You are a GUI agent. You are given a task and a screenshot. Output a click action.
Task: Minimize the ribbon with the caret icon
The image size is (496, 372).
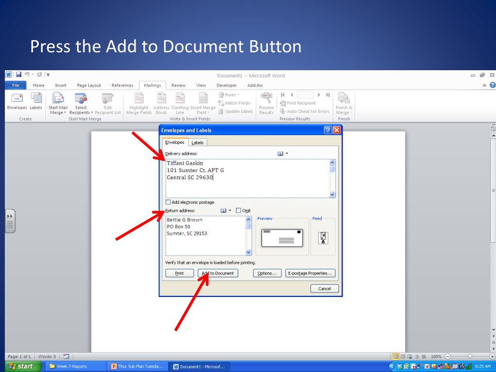click(x=484, y=85)
